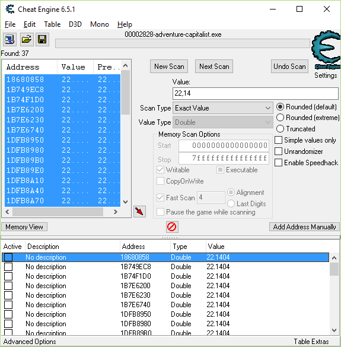341x347 pixels.
Task: Toggle the Executable checkbox
Action: (x=220, y=170)
